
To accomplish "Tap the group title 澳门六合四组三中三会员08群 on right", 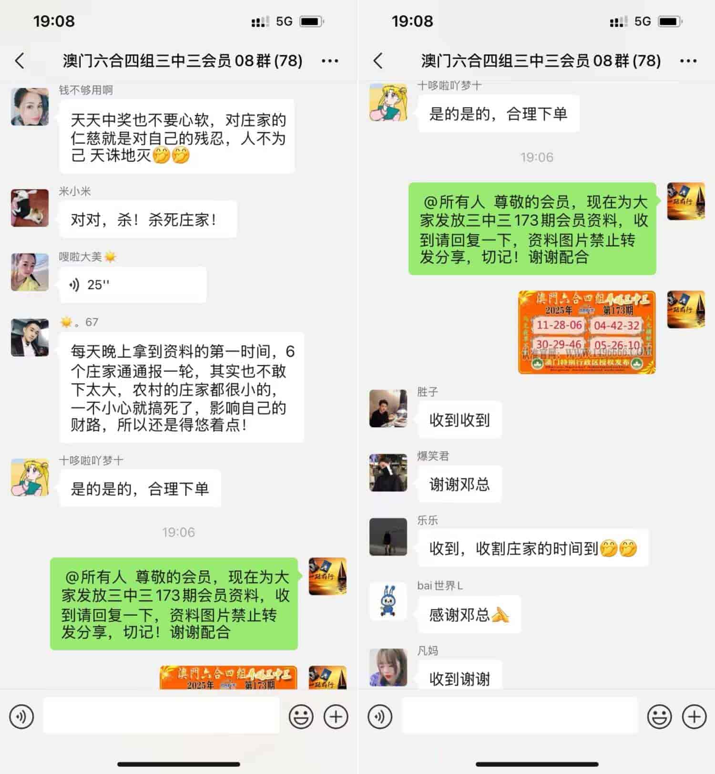I will point(541,61).
